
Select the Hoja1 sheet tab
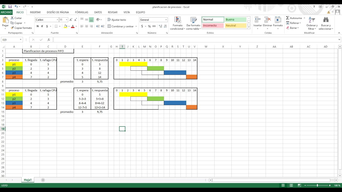click(28, 180)
